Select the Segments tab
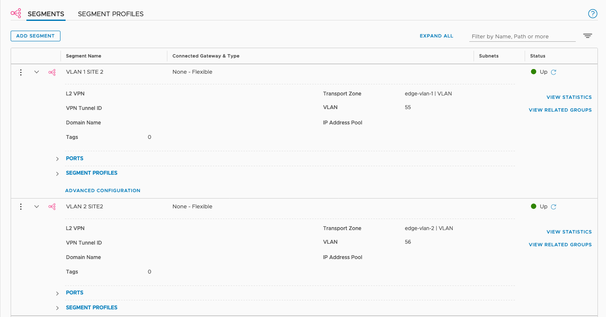The height and width of the screenshot is (317, 606). coord(46,14)
